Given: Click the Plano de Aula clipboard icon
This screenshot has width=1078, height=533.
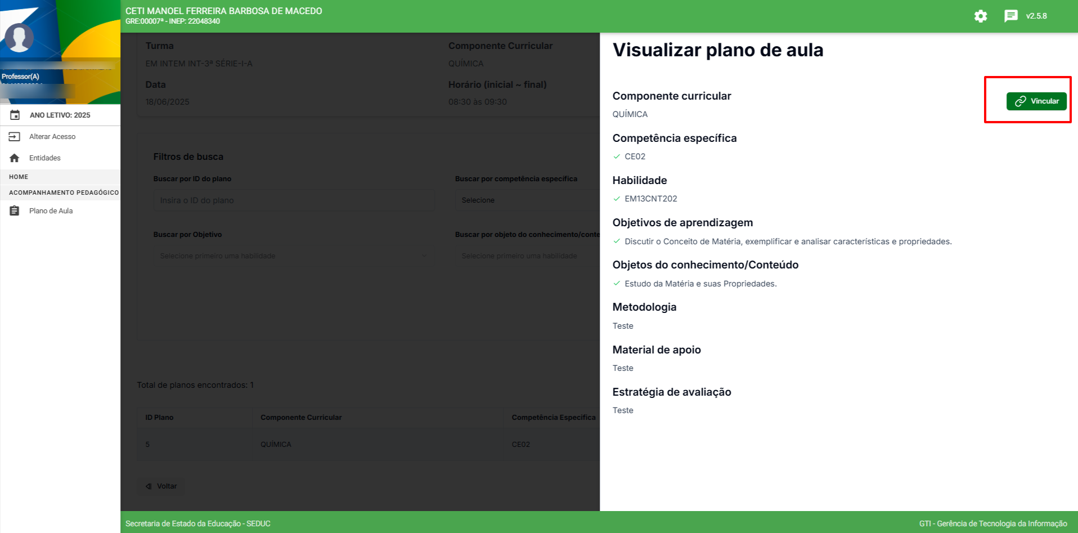Looking at the screenshot, I should [15, 211].
